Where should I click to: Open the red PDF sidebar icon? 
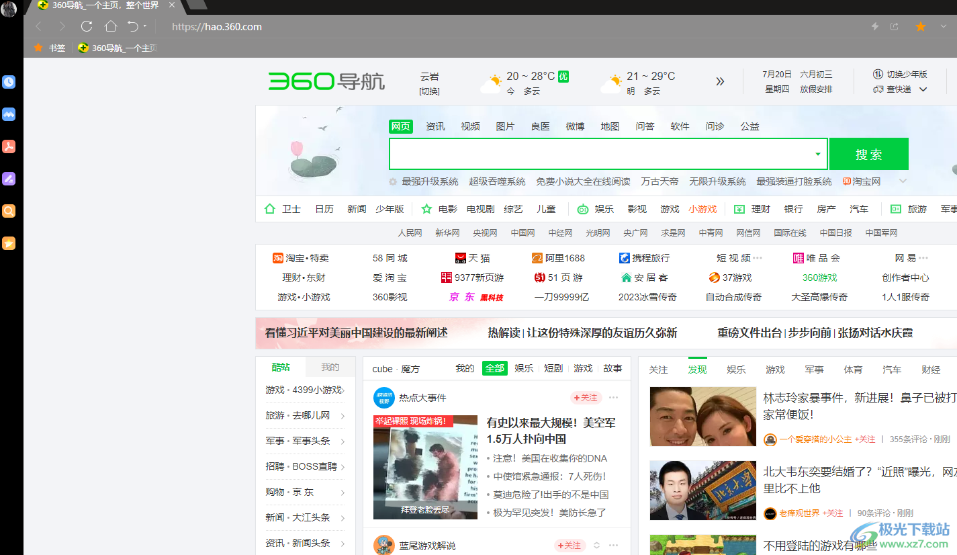[x=9, y=146]
